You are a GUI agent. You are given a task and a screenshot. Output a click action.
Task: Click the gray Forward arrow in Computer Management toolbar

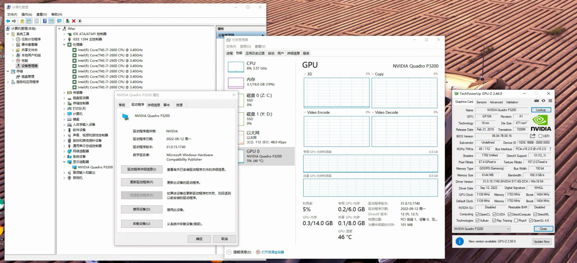[x=14, y=21]
